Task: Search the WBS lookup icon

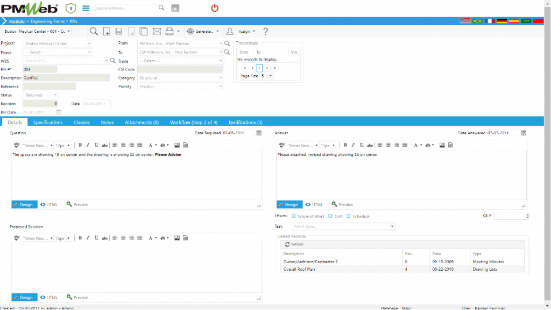Action: (113, 61)
